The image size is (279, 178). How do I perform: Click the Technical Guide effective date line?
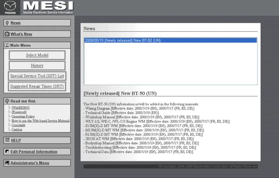pos(121,113)
